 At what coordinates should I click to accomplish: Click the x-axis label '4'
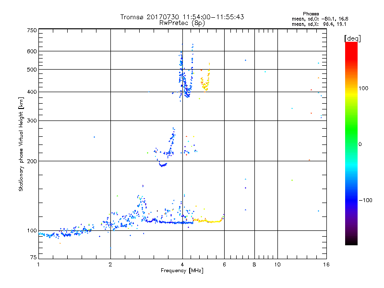pyautogui.click(x=182, y=264)
